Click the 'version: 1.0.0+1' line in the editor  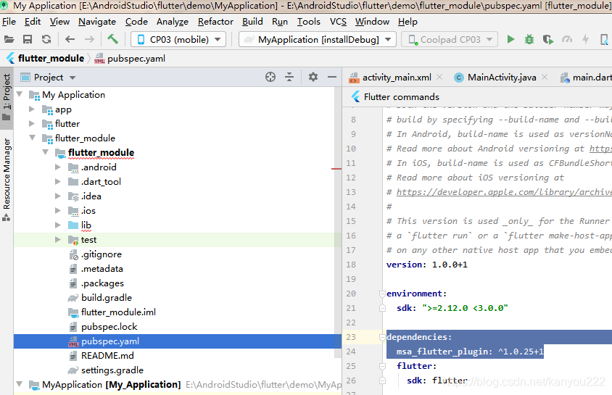point(426,265)
